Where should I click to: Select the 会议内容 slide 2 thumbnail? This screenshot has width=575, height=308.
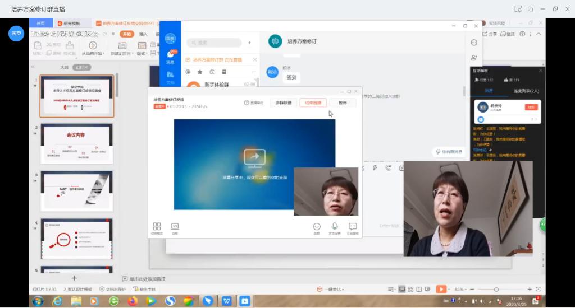76,143
